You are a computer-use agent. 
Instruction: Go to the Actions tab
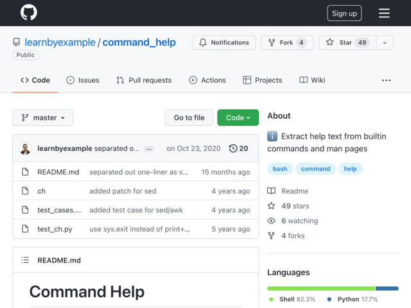[207, 80]
